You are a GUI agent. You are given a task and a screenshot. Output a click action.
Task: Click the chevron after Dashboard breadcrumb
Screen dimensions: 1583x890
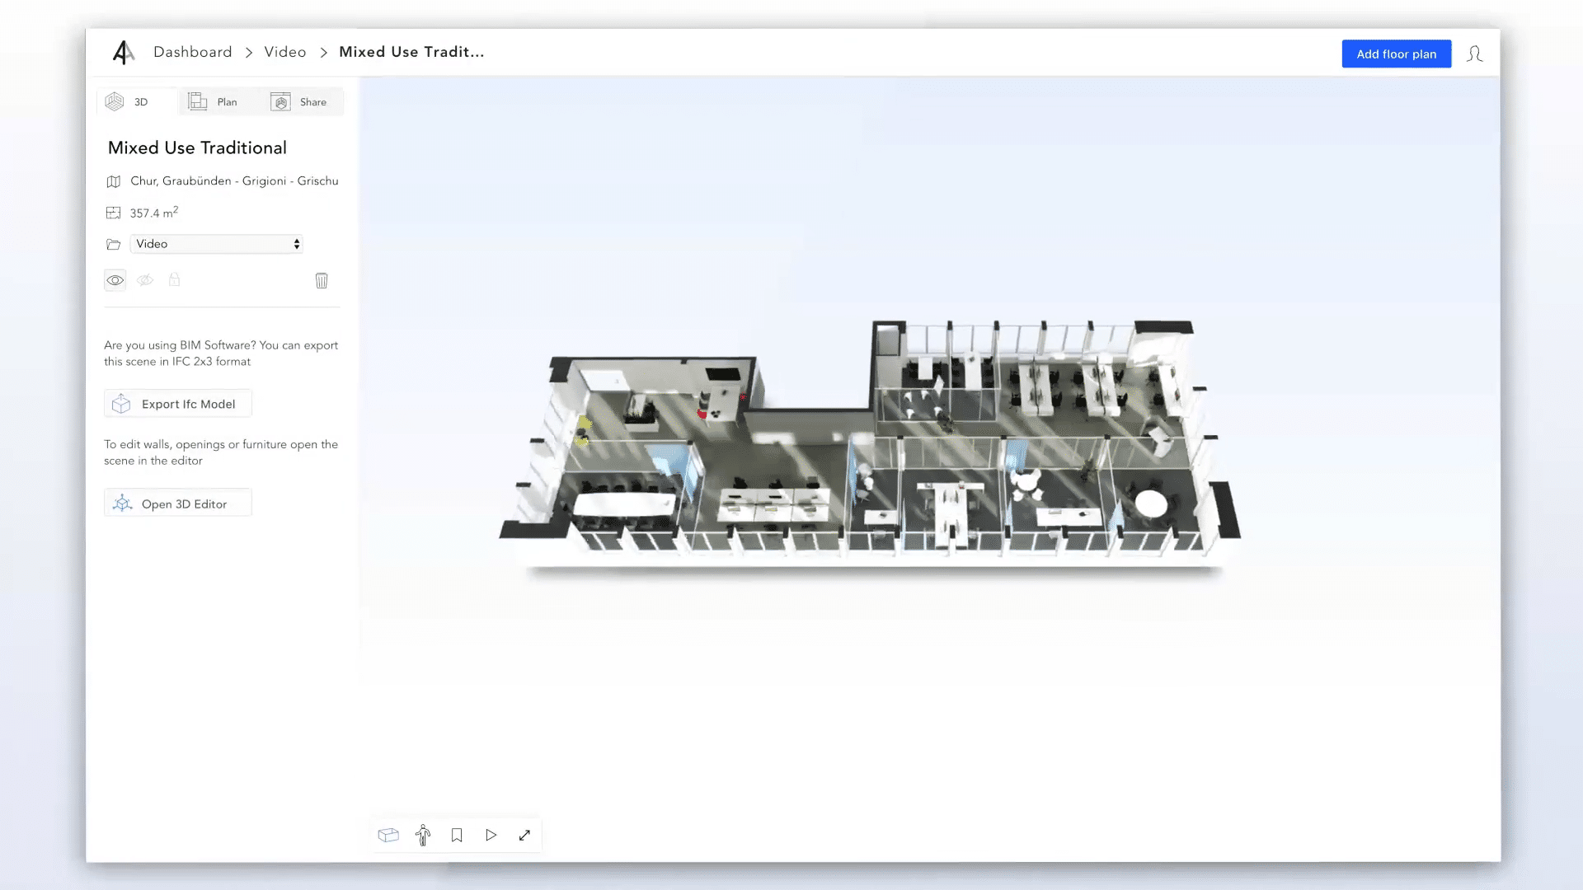pos(248,53)
